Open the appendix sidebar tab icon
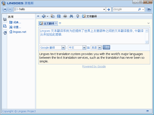 pos(5,33)
